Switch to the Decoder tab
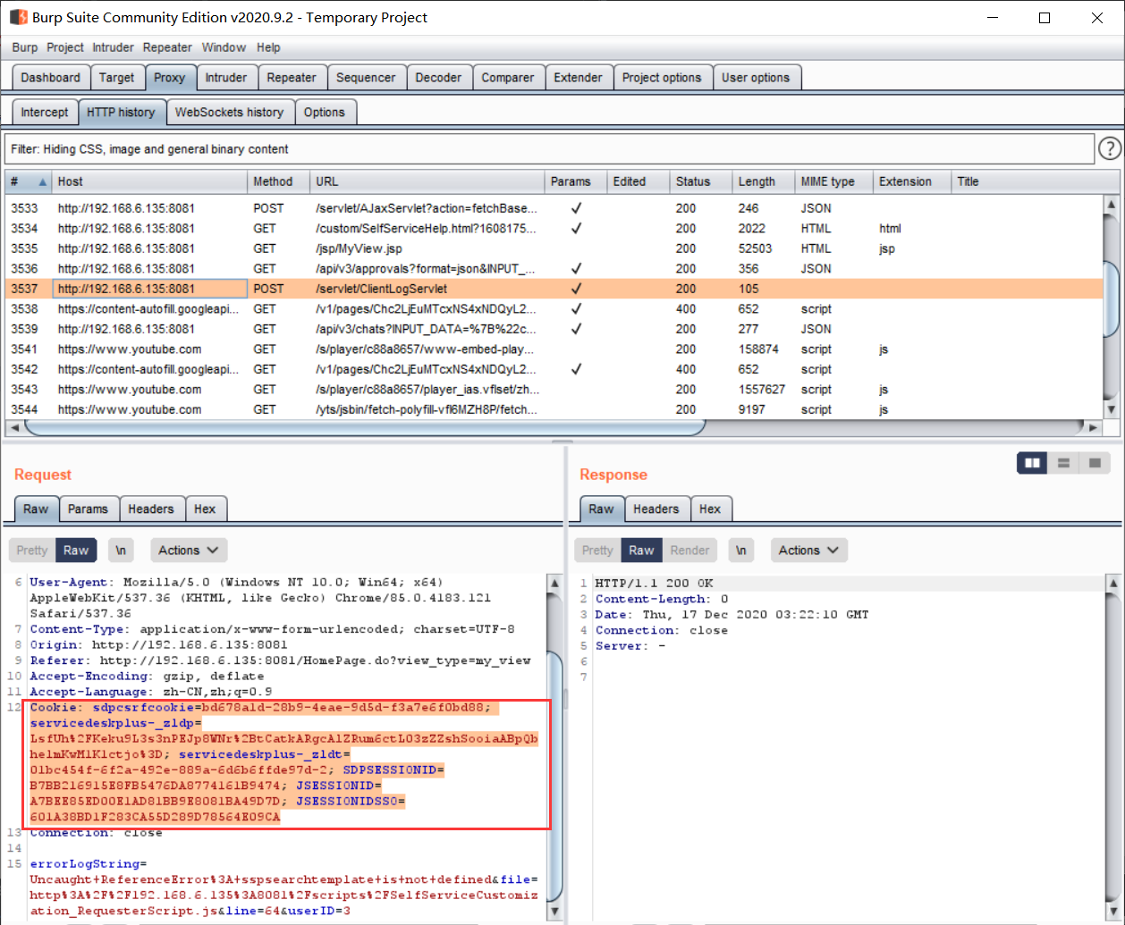Image resolution: width=1125 pixels, height=925 pixels. point(438,78)
